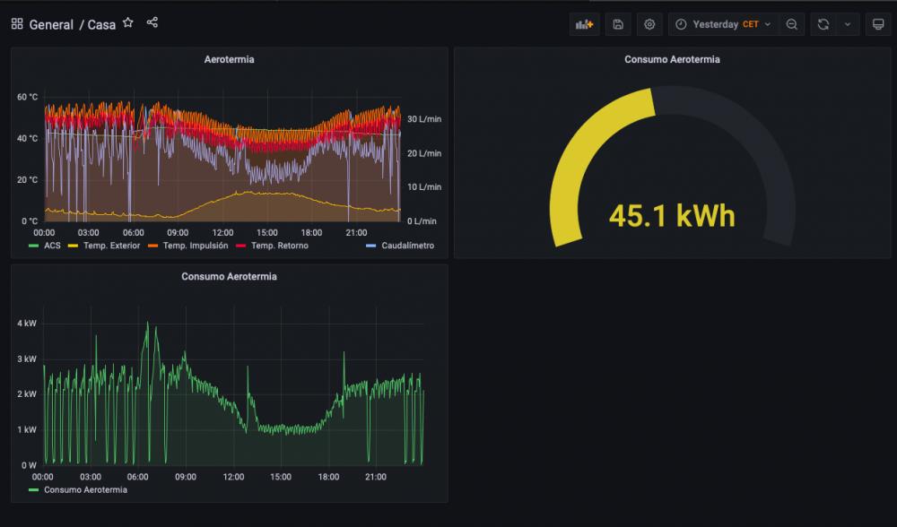Open the gauge panel's Consumo Aerotermia title menu
This screenshot has height=527, width=897.
[672, 59]
